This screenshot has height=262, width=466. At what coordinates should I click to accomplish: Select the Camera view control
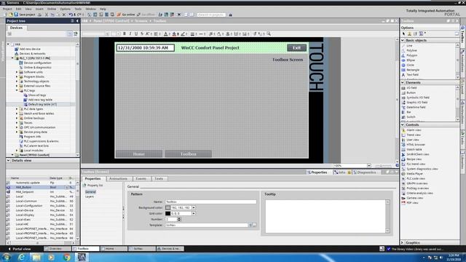pyautogui.click(x=414, y=198)
